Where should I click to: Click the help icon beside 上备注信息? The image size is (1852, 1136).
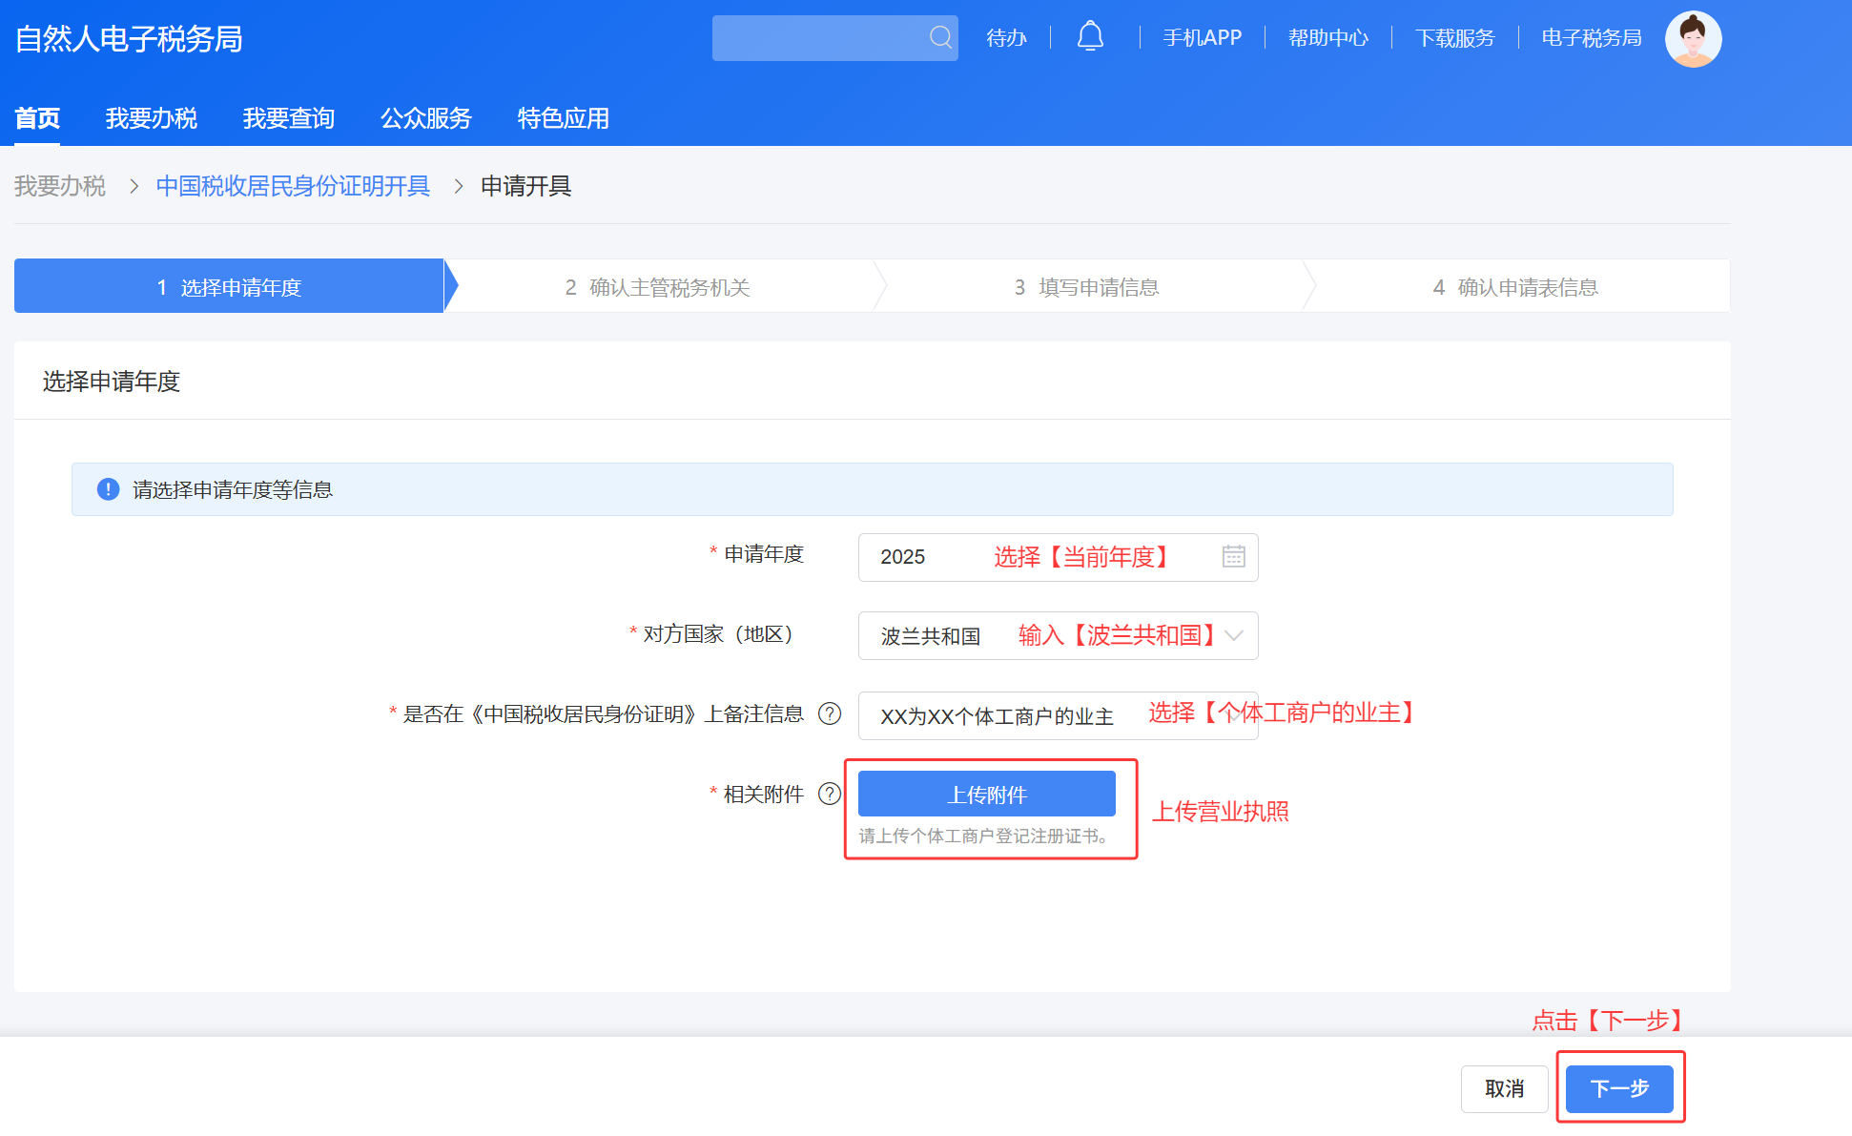(x=830, y=713)
